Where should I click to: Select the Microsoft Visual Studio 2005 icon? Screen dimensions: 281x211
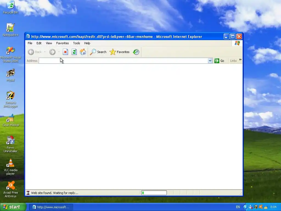10,55
